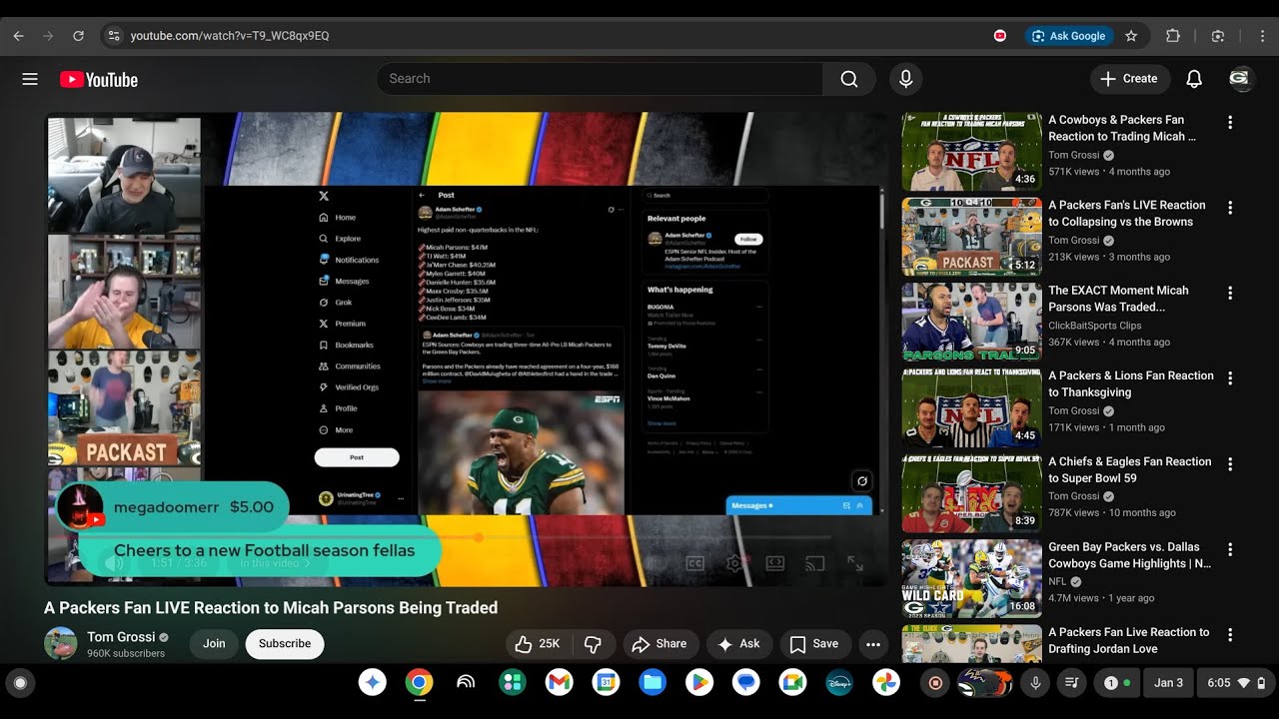Open Gmail from the shelf

(560, 683)
